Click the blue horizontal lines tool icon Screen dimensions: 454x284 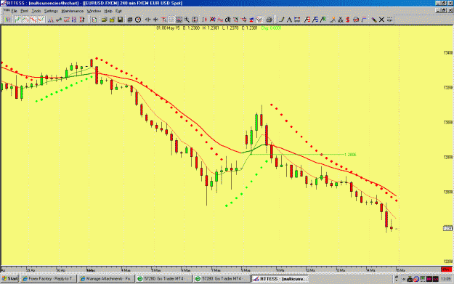coord(297,20)
